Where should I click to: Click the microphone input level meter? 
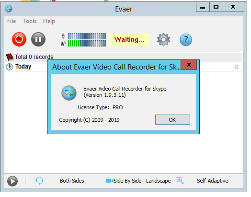coord(87,36)
